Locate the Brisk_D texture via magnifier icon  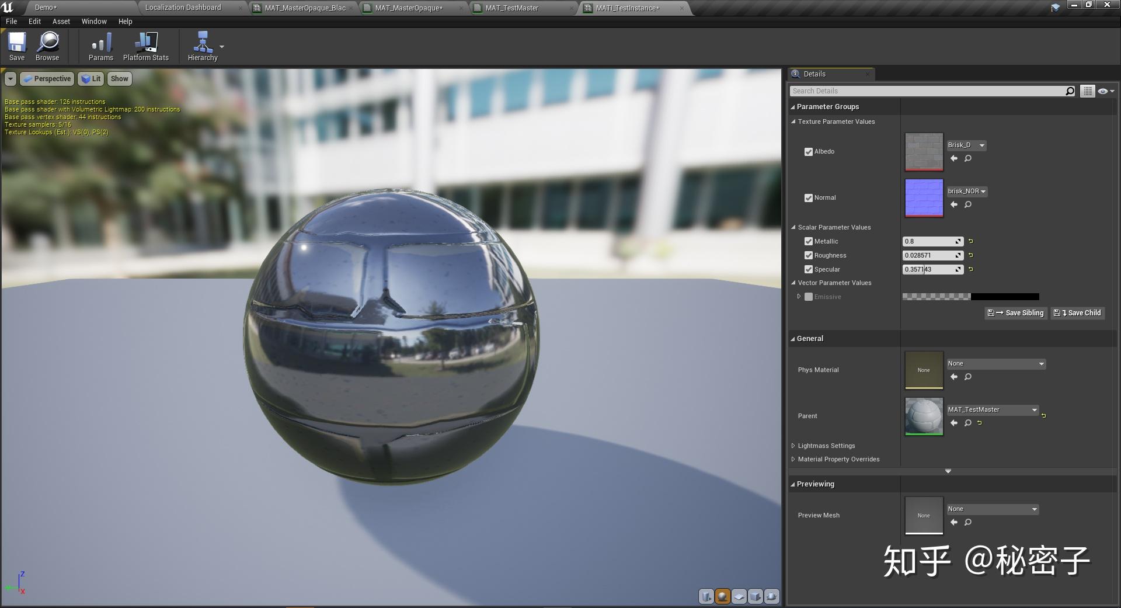[x=967, y=158]
